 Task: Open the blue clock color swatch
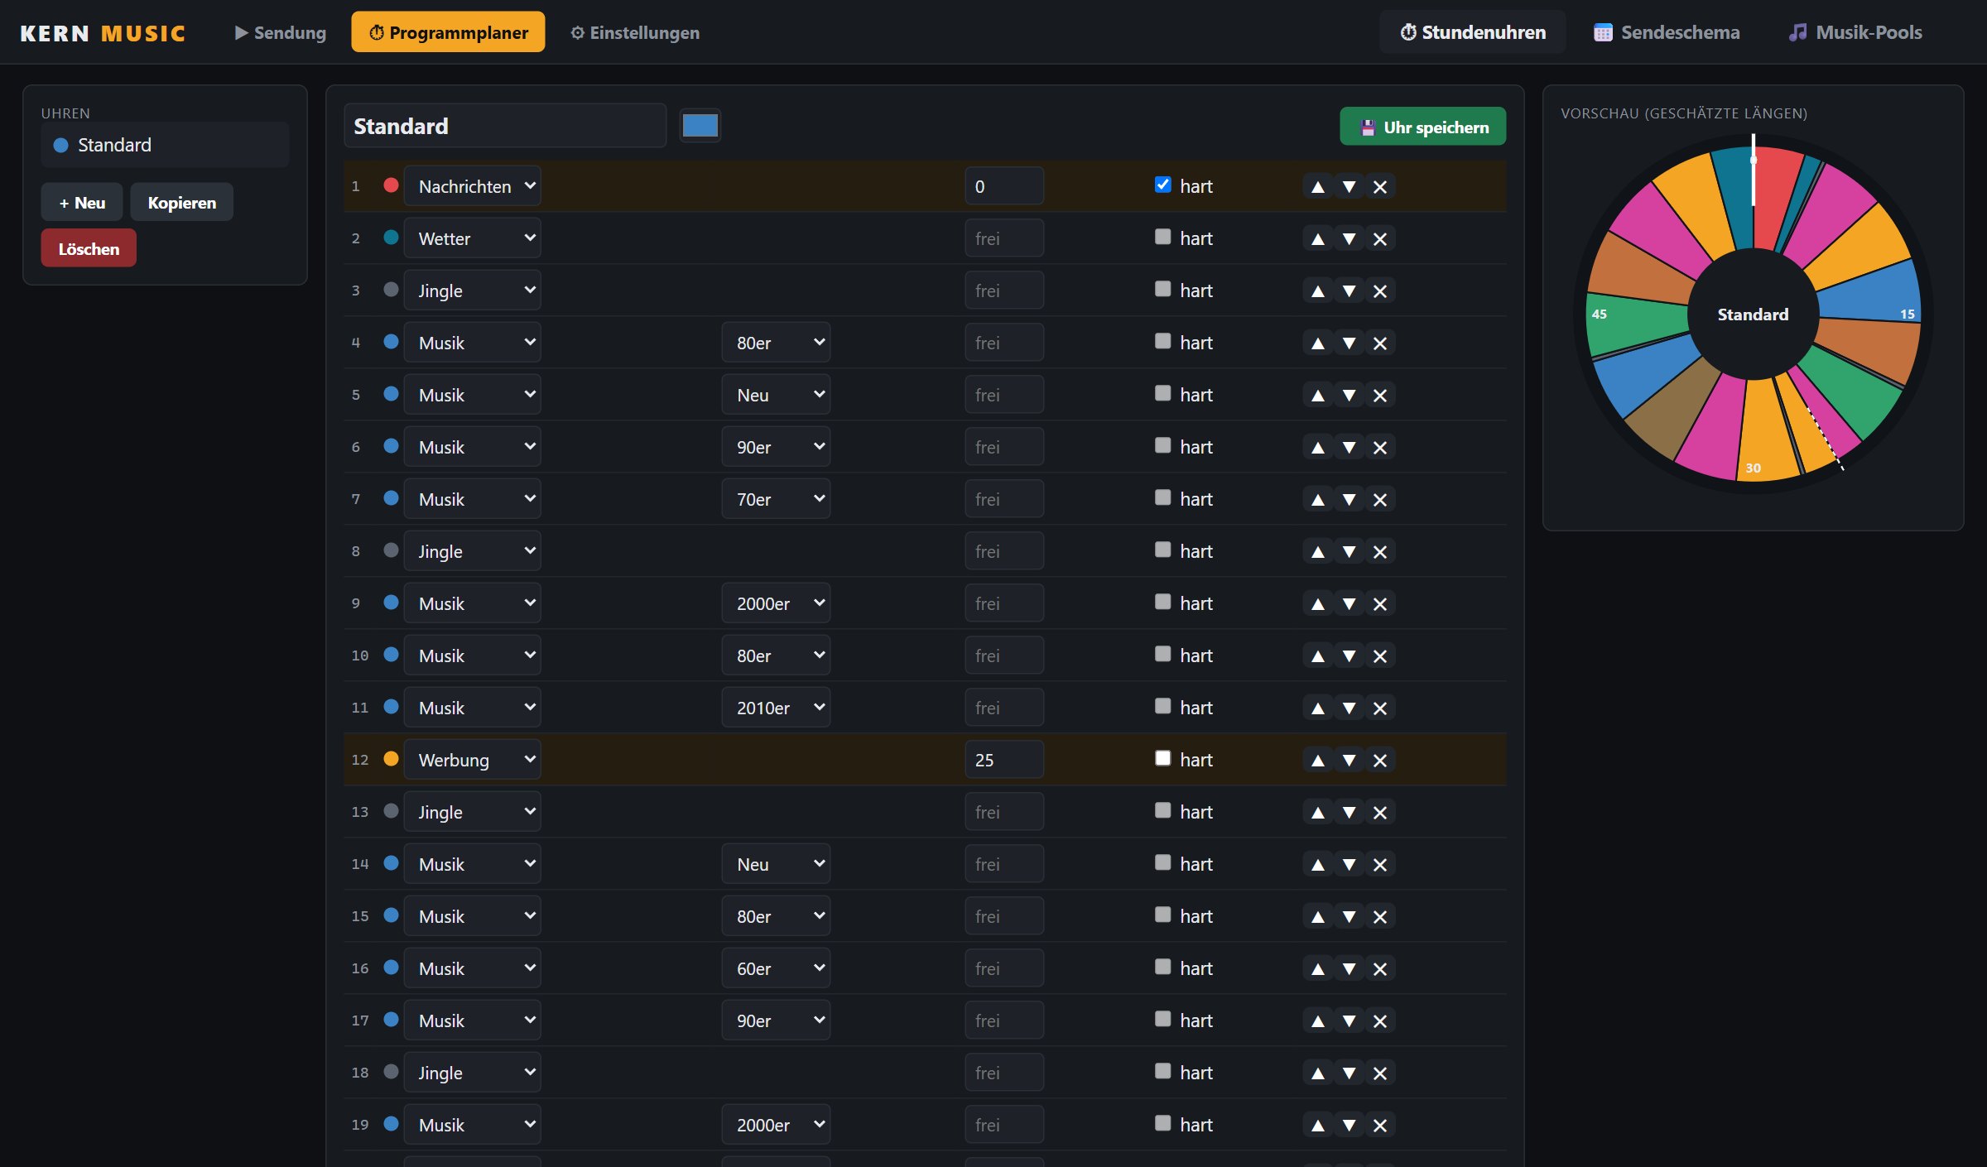click(x=700, y=126)
